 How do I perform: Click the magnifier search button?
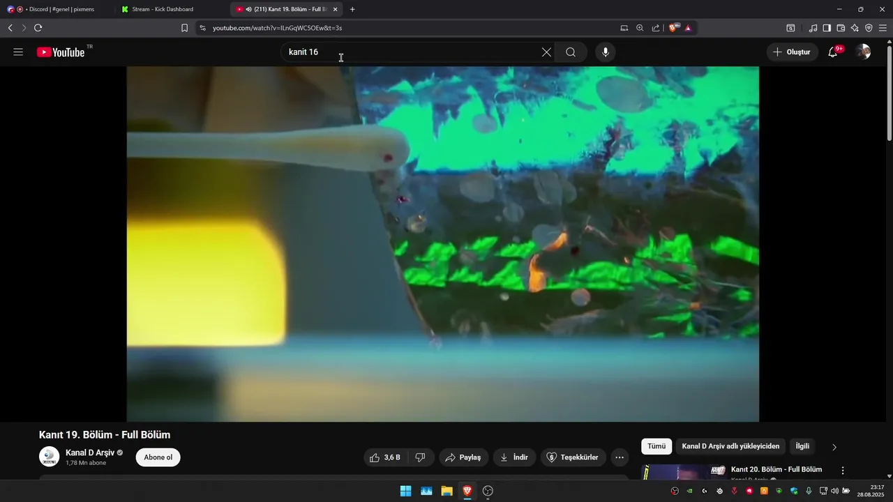pos(571,52)
